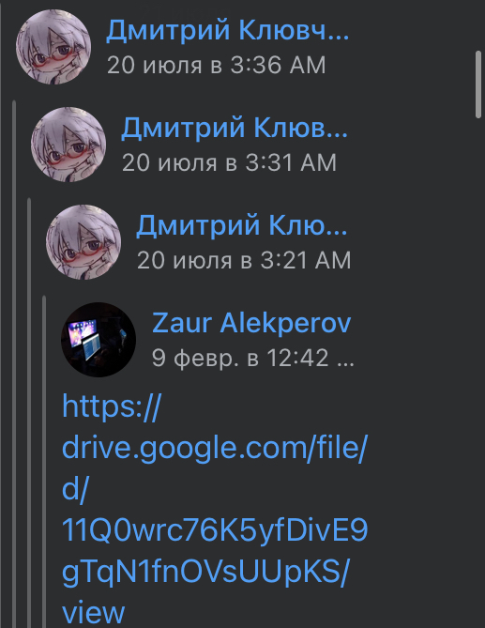Click the d/ segment of the link

[x=75, y=489]
